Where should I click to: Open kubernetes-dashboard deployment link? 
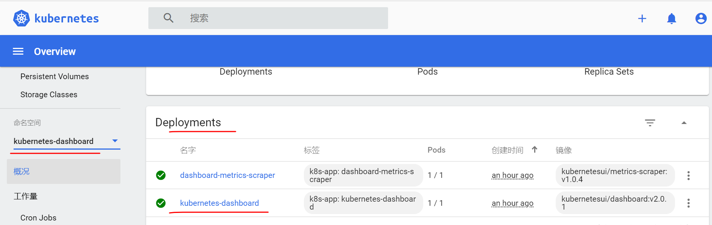click(x=219, y=203)
